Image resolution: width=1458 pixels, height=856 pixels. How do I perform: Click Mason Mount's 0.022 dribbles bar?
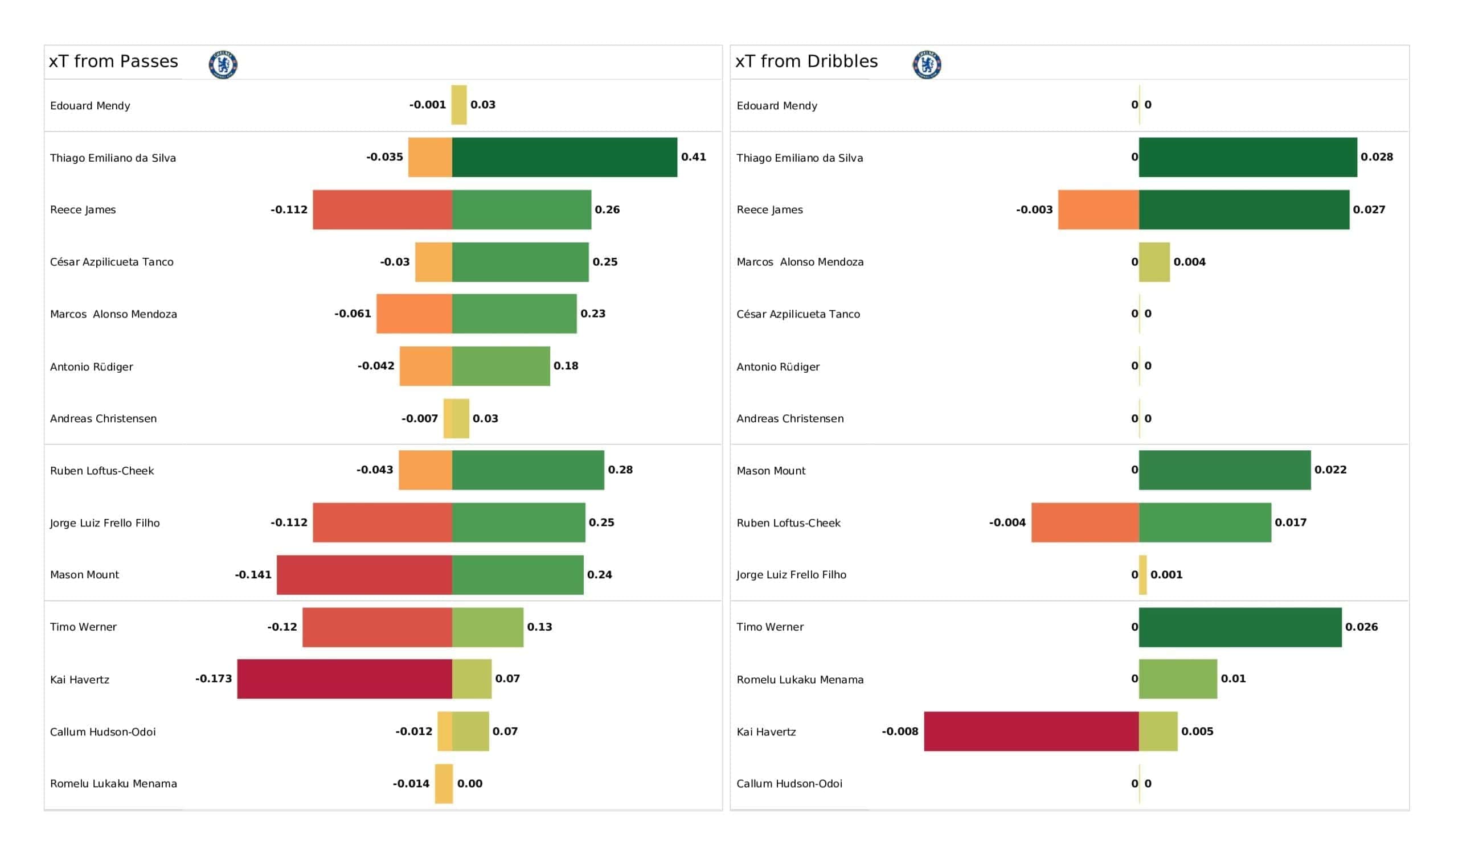point(1225,470)
